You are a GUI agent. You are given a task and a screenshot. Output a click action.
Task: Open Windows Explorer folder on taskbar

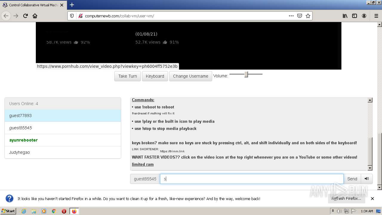point(34,211)
